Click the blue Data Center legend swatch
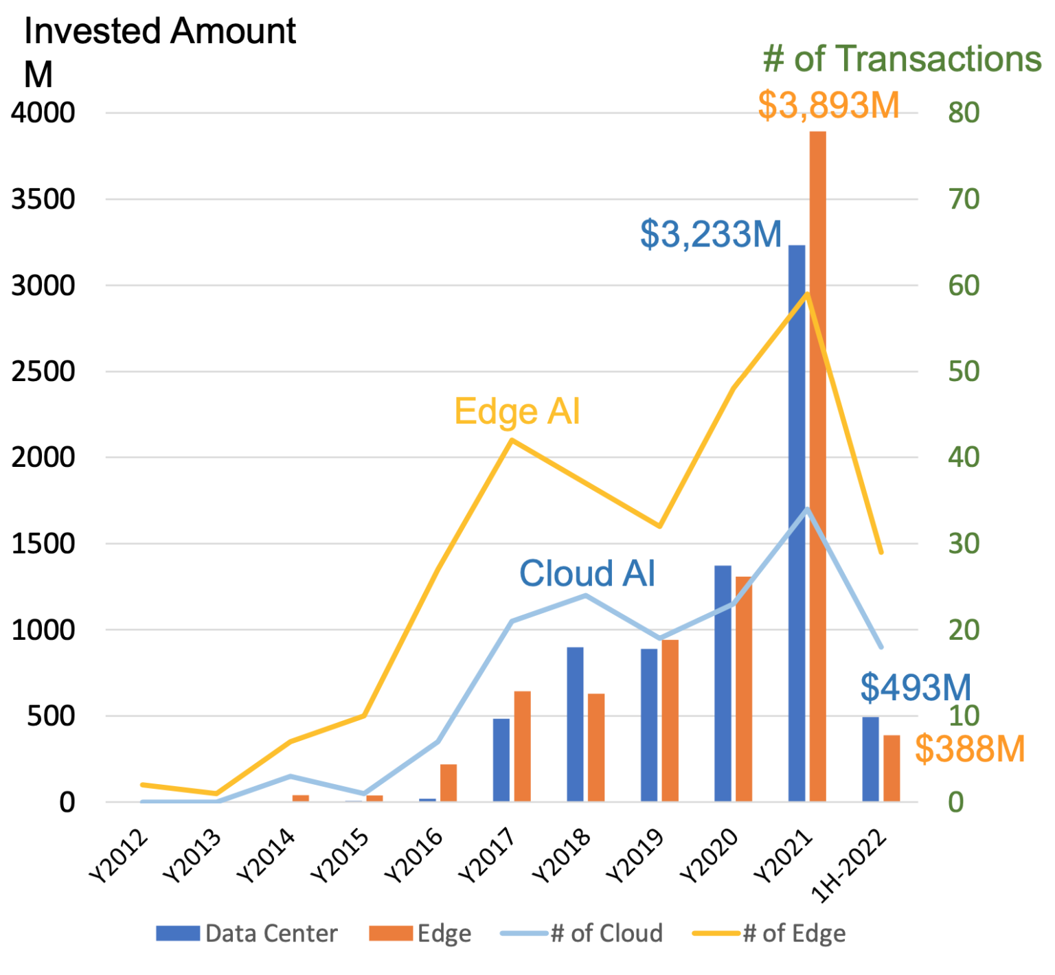Image resolution: width=1055 pixels, height=975 pixels. pos(178,933)
